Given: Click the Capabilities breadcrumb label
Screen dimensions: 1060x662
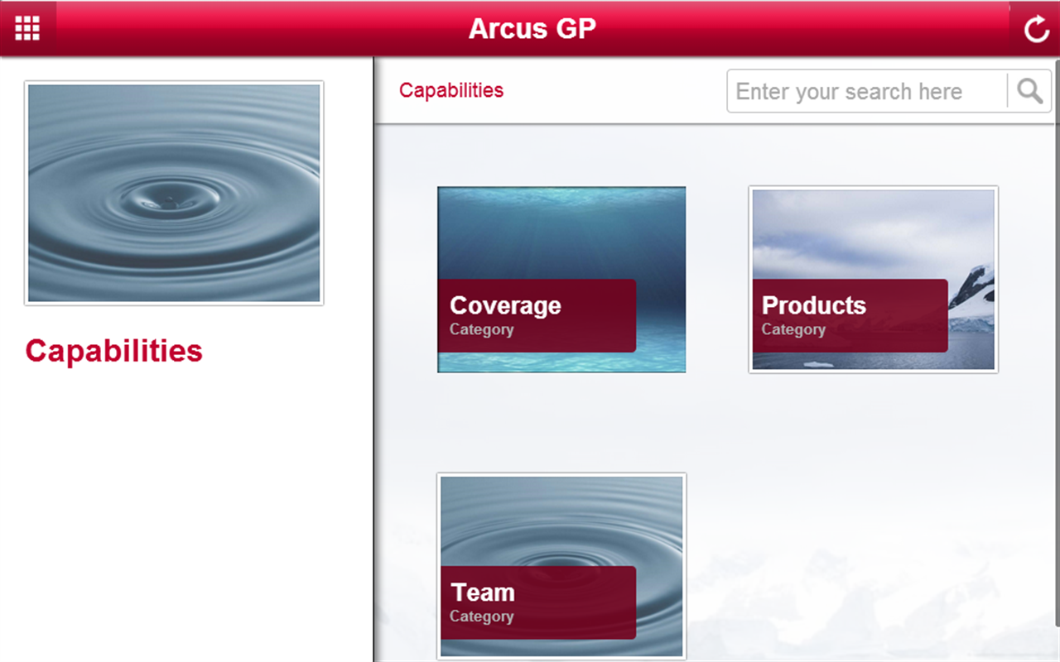Looking at the screenshot, I should coord(451,90).
